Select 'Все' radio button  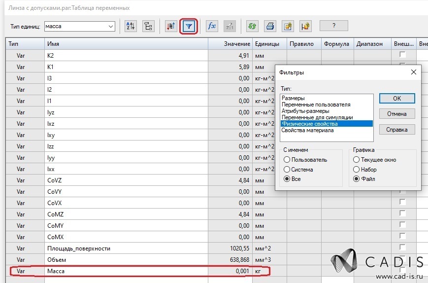point(287,179)
